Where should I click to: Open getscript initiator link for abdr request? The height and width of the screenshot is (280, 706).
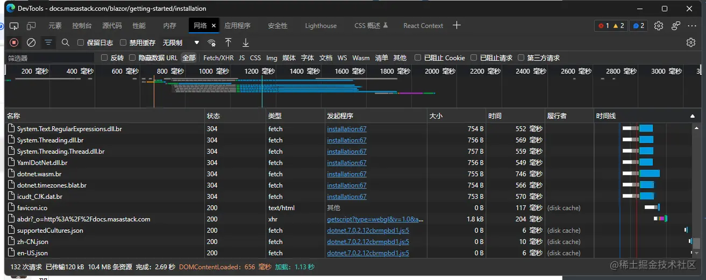(x=375, y=219)
